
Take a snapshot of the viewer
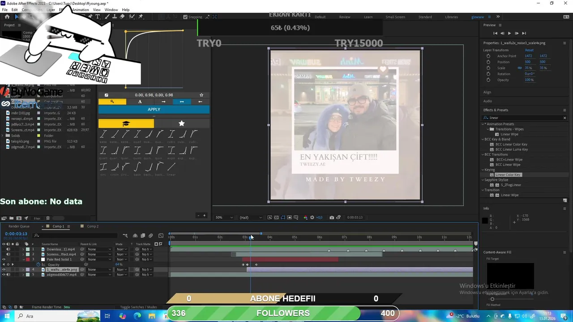(332, 217)
